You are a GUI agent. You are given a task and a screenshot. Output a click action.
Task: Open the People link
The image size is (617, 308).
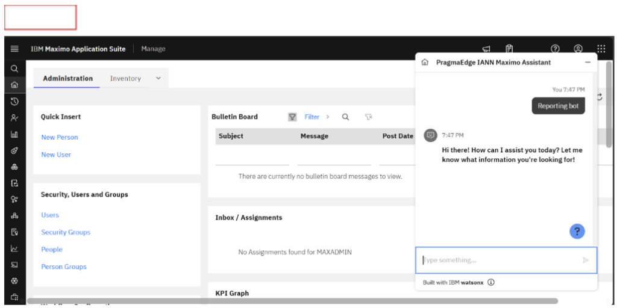click(x=52, y=250)
